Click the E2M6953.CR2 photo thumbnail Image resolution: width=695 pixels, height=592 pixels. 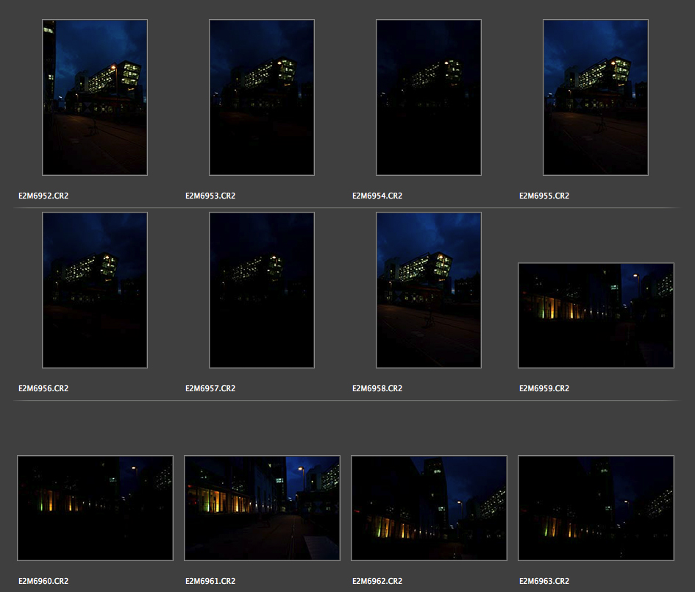click(x=262, y=97)
